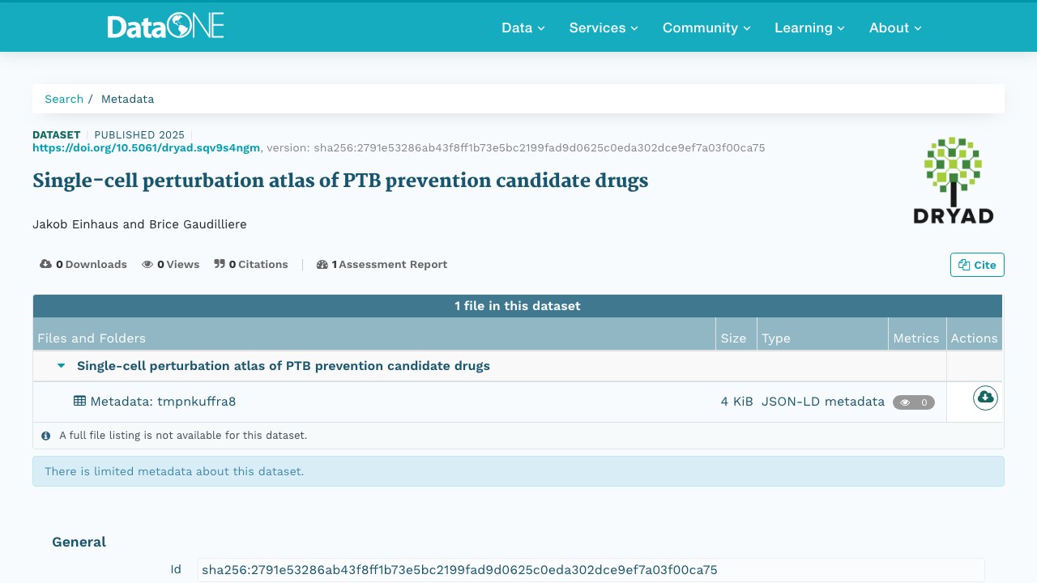Open the Data dropdown menu
Image resolution: width=1037 pixels, height=583 pixels.
click(x=523, y=28)
